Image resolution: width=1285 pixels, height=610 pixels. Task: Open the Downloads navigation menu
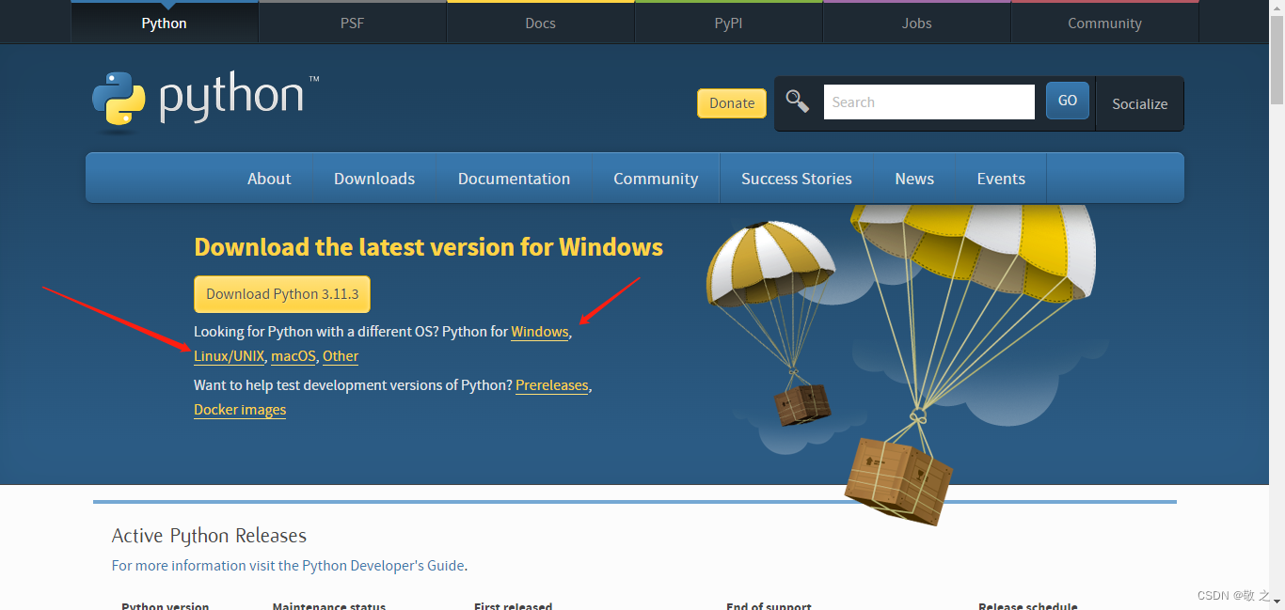click(374, 179)
